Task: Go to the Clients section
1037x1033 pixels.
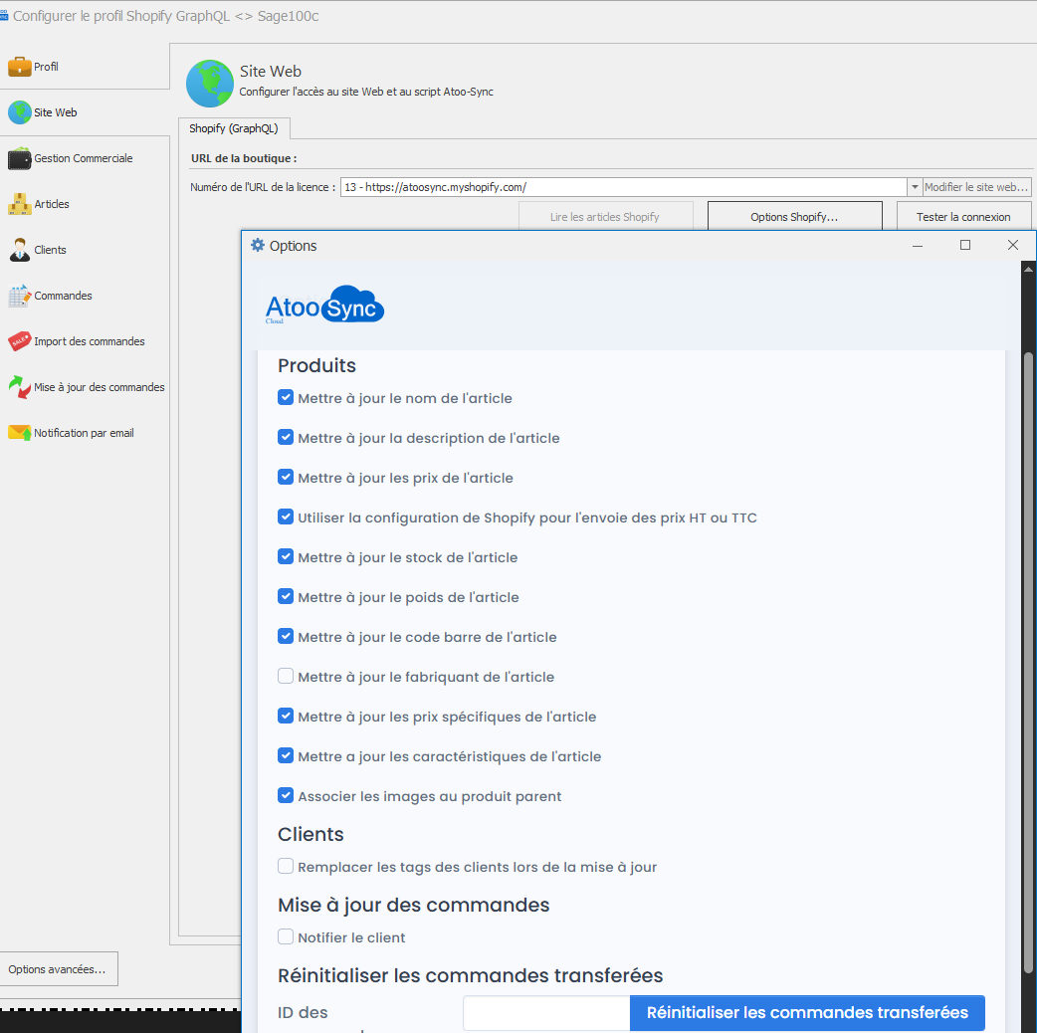Action: (x=85, y=250)
